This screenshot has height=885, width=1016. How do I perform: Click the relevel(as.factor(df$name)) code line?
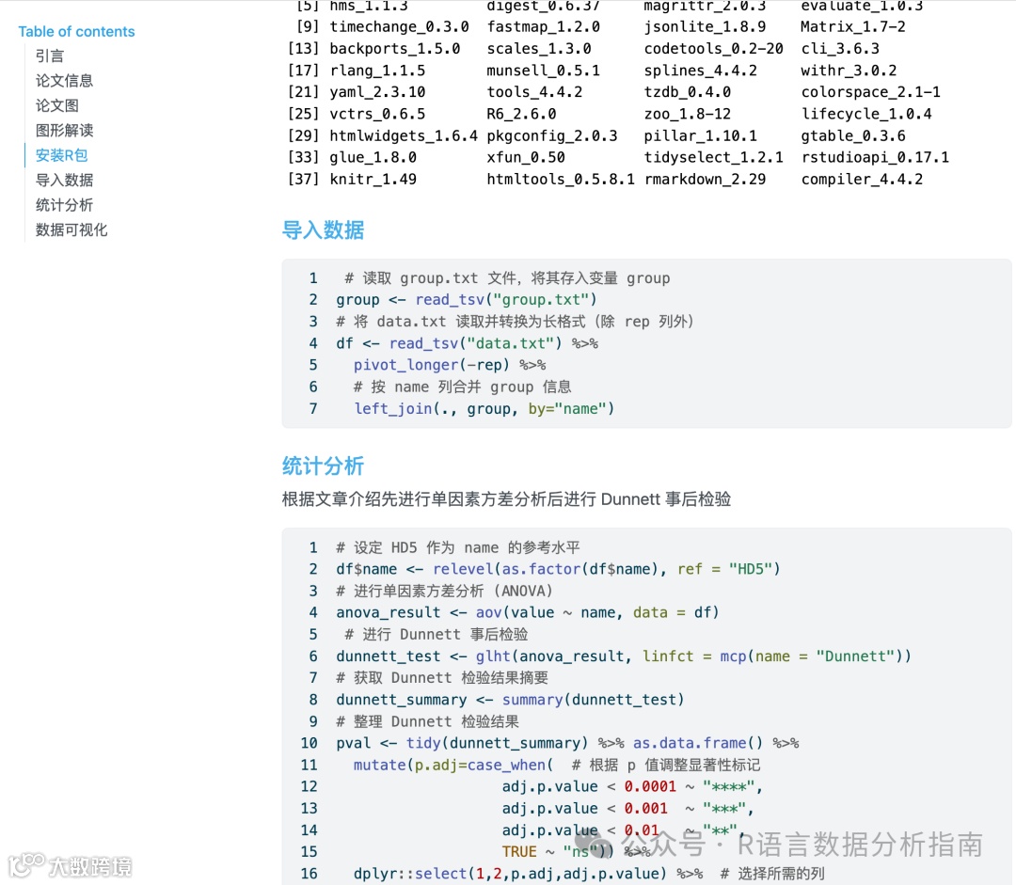tap(558, 569)
